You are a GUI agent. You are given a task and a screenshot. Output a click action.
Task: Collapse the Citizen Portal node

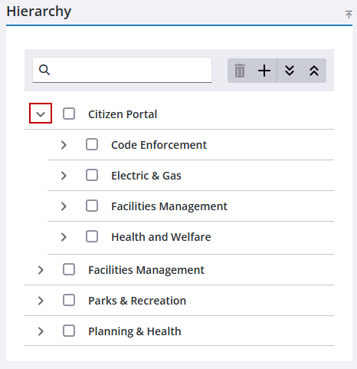(x=41, y=114)
